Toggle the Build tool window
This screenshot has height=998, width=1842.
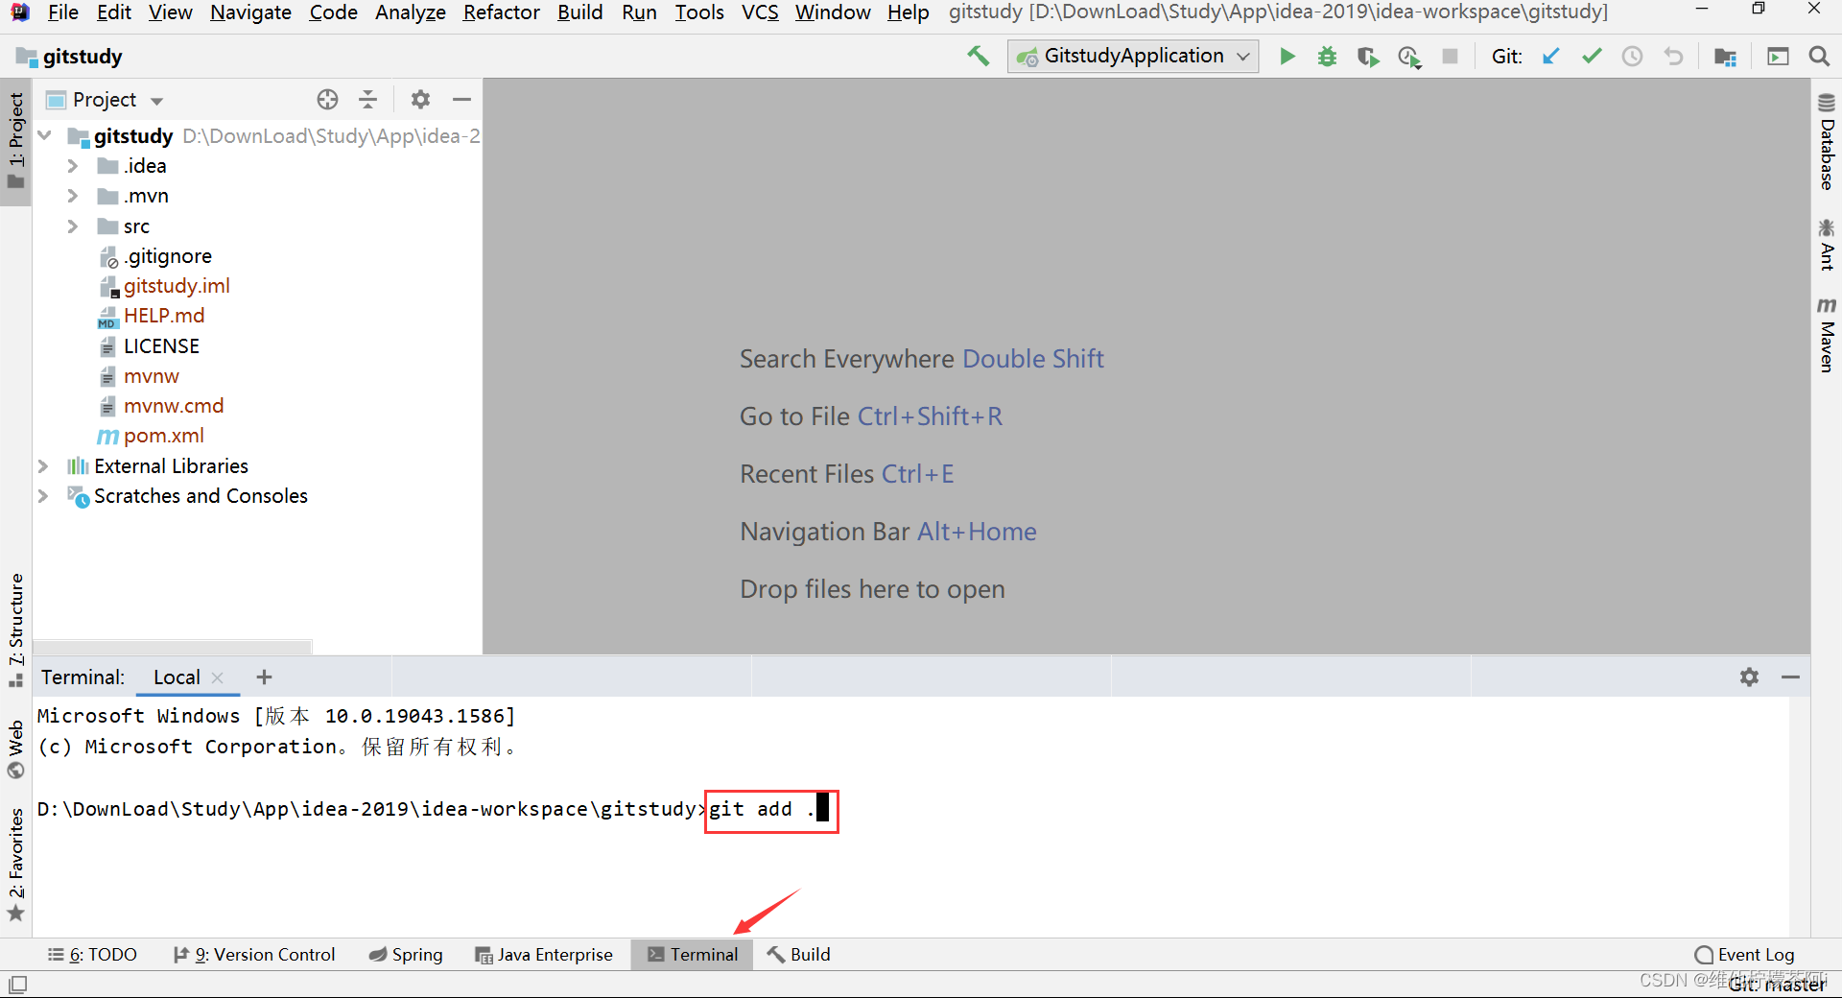799,954
